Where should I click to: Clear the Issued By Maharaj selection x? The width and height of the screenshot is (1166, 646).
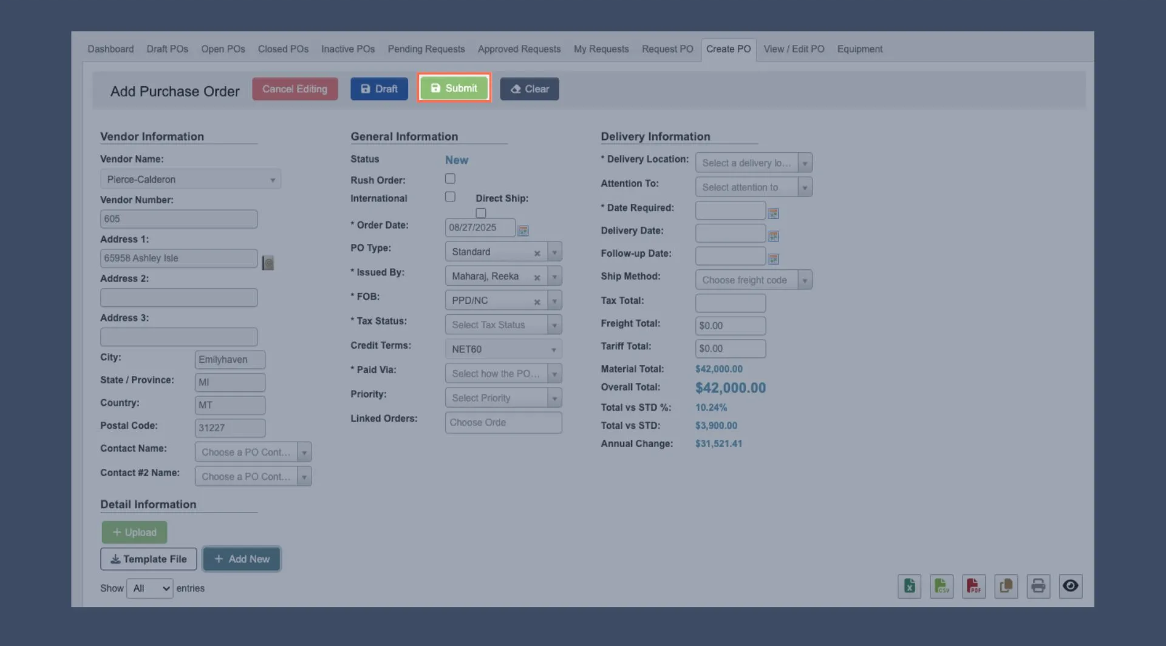pos(537,277)
